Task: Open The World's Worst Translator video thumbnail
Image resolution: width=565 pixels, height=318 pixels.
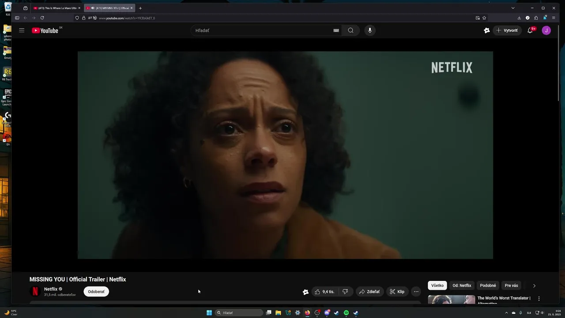Action: [x=452, y=299]
